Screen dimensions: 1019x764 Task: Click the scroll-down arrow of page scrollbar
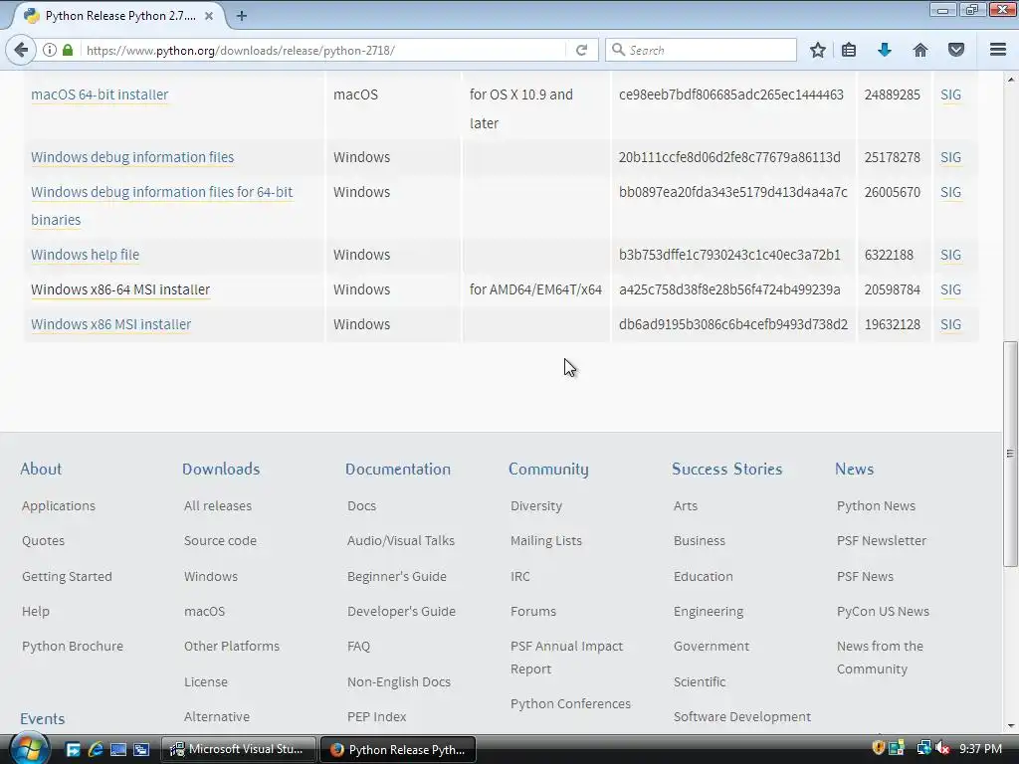click(1011, 725)
